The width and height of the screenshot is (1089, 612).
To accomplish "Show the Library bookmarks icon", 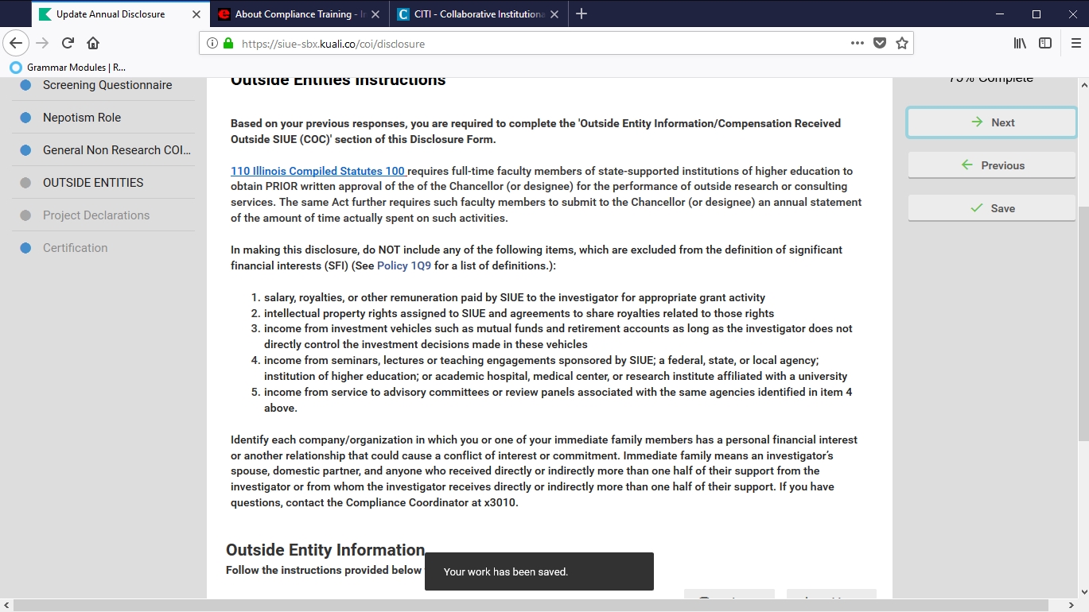I will point(1019,43).
